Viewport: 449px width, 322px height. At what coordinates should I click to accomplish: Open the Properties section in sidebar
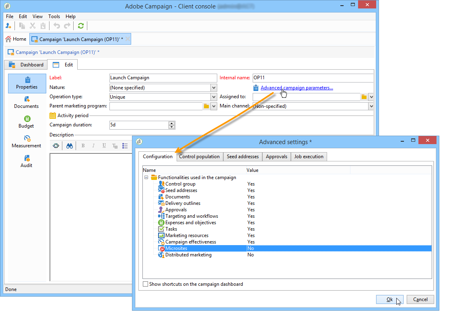[27, 83]
